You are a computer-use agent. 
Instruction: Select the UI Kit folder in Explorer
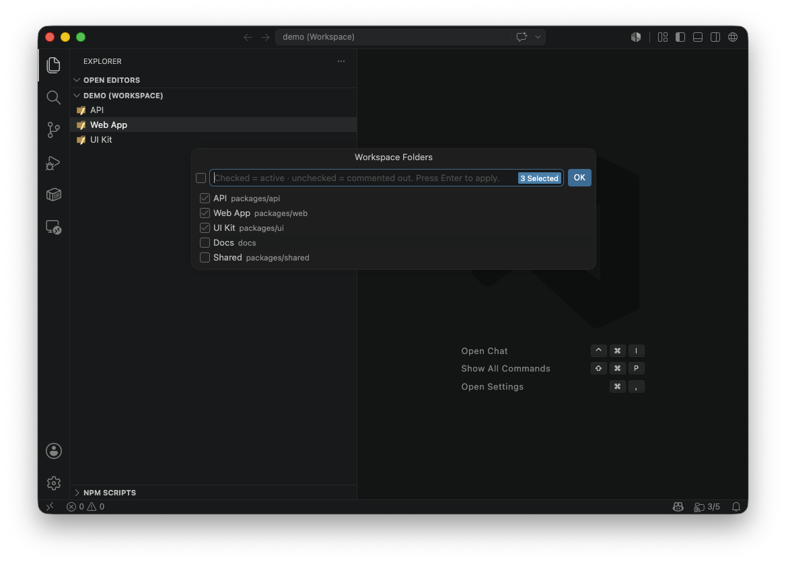213,139
